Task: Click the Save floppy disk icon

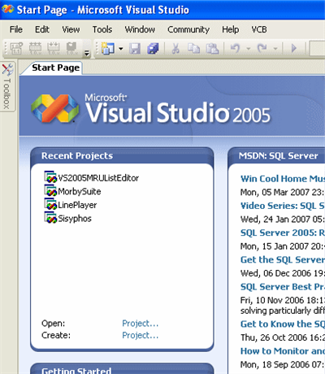Action: tap(135, 49)
